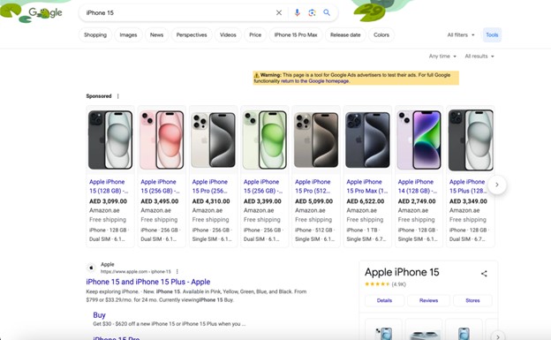Open the purple iPhone 14 image
Viewport: 551px width, 340px height.
tap(419, 140)
